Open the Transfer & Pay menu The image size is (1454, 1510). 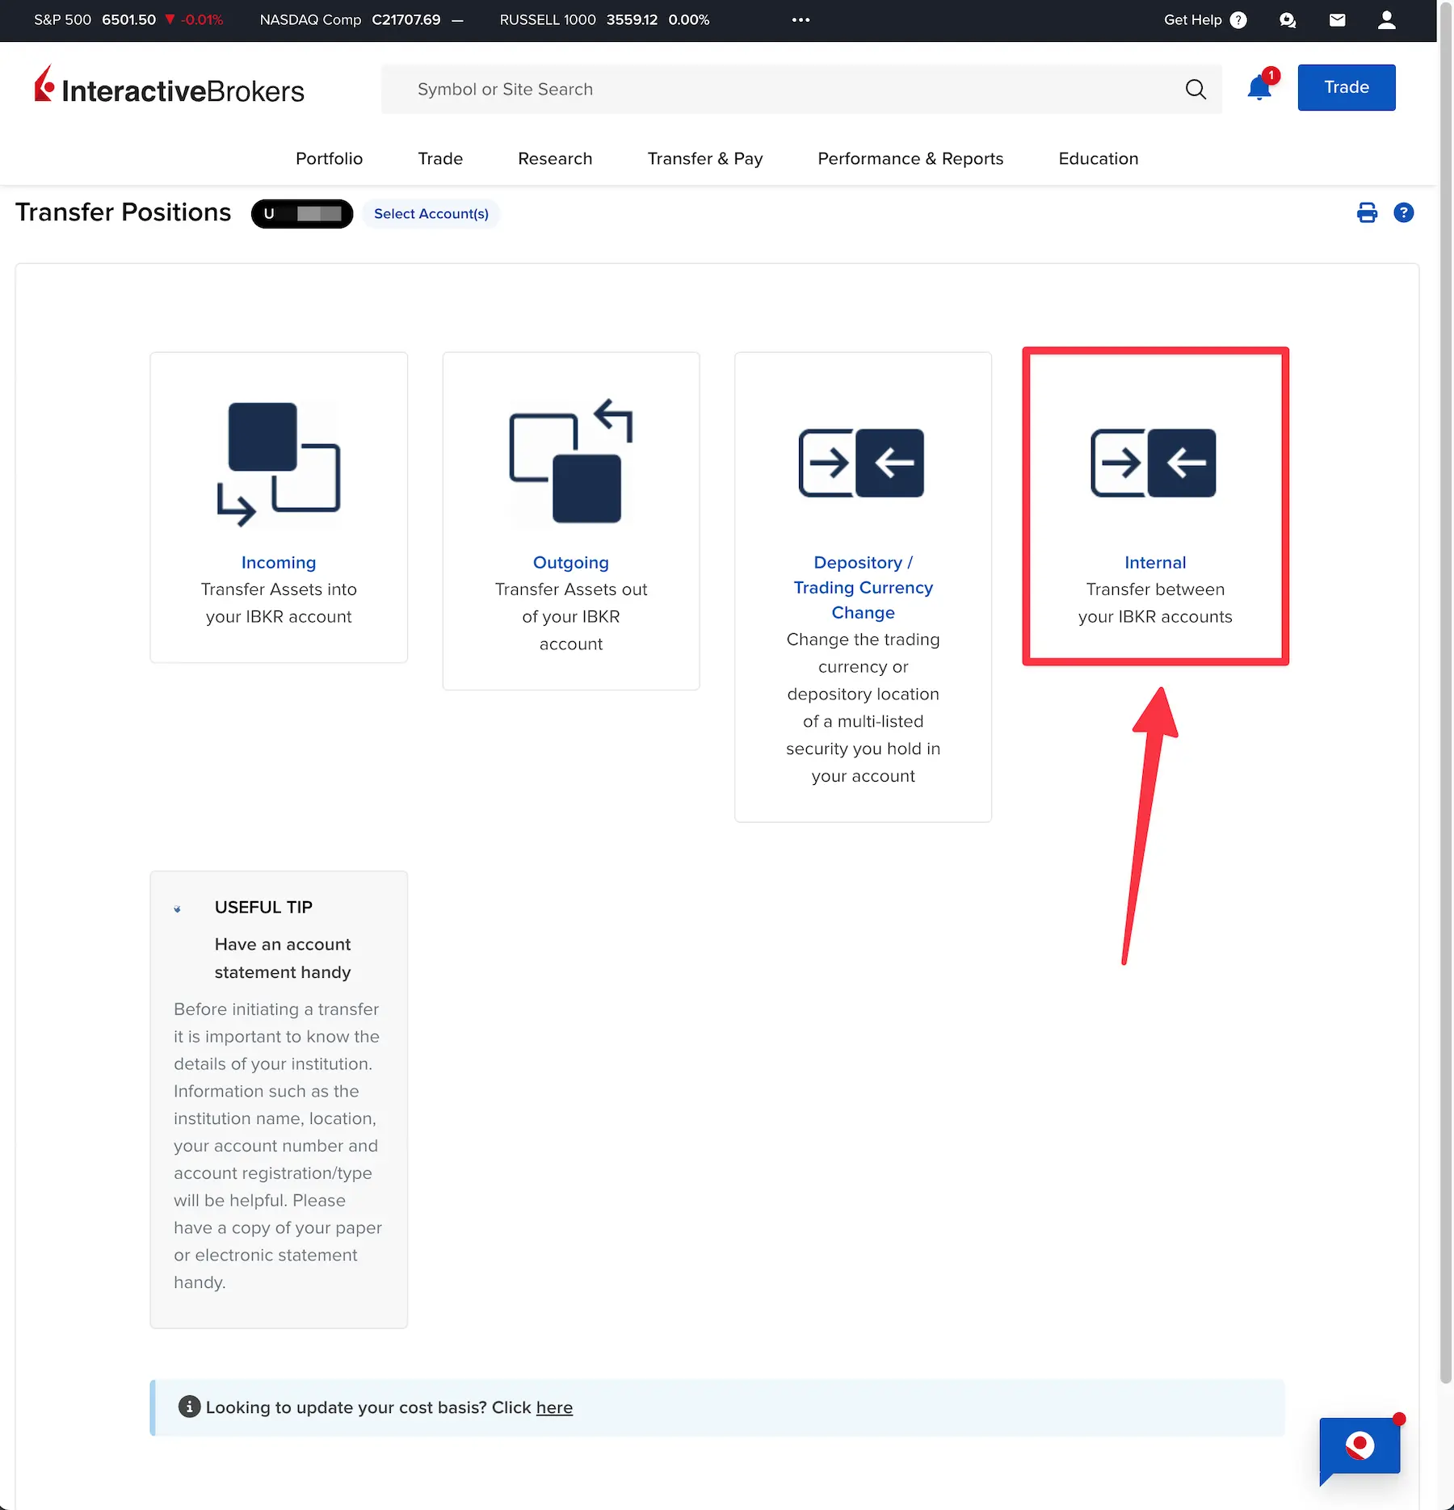705,158
